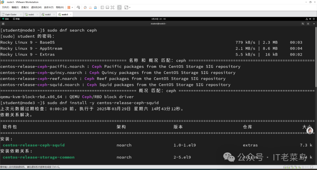Pause the virtual machine with the orange button
Screen dimensions: 317x170
coord(69,7)
